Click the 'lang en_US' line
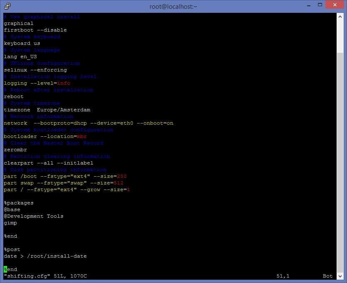 pyautogui.click(x=20, y=57)
